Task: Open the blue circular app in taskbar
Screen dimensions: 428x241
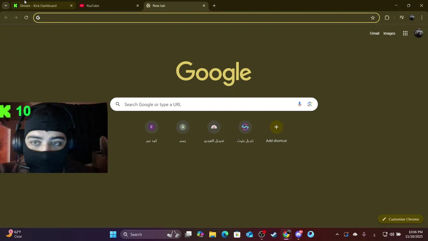Action: (x=311, y=234)
